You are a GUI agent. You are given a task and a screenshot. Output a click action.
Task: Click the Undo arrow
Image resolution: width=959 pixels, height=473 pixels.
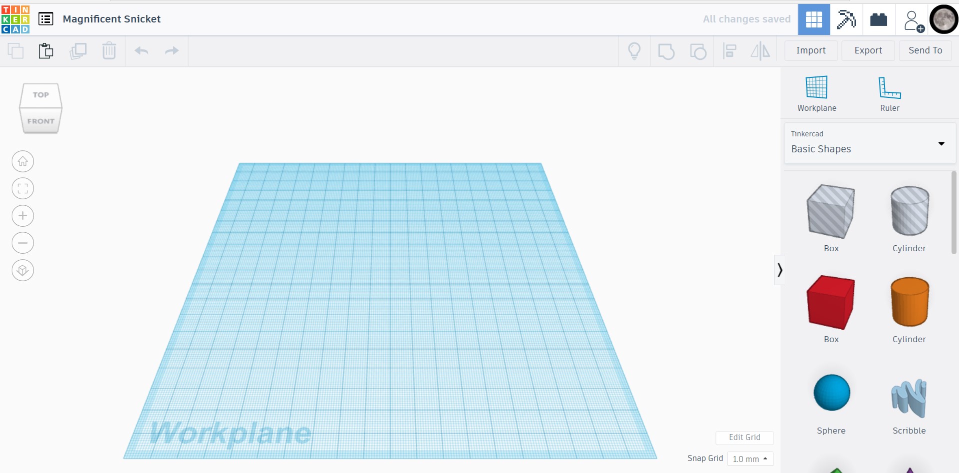(141, 50)
